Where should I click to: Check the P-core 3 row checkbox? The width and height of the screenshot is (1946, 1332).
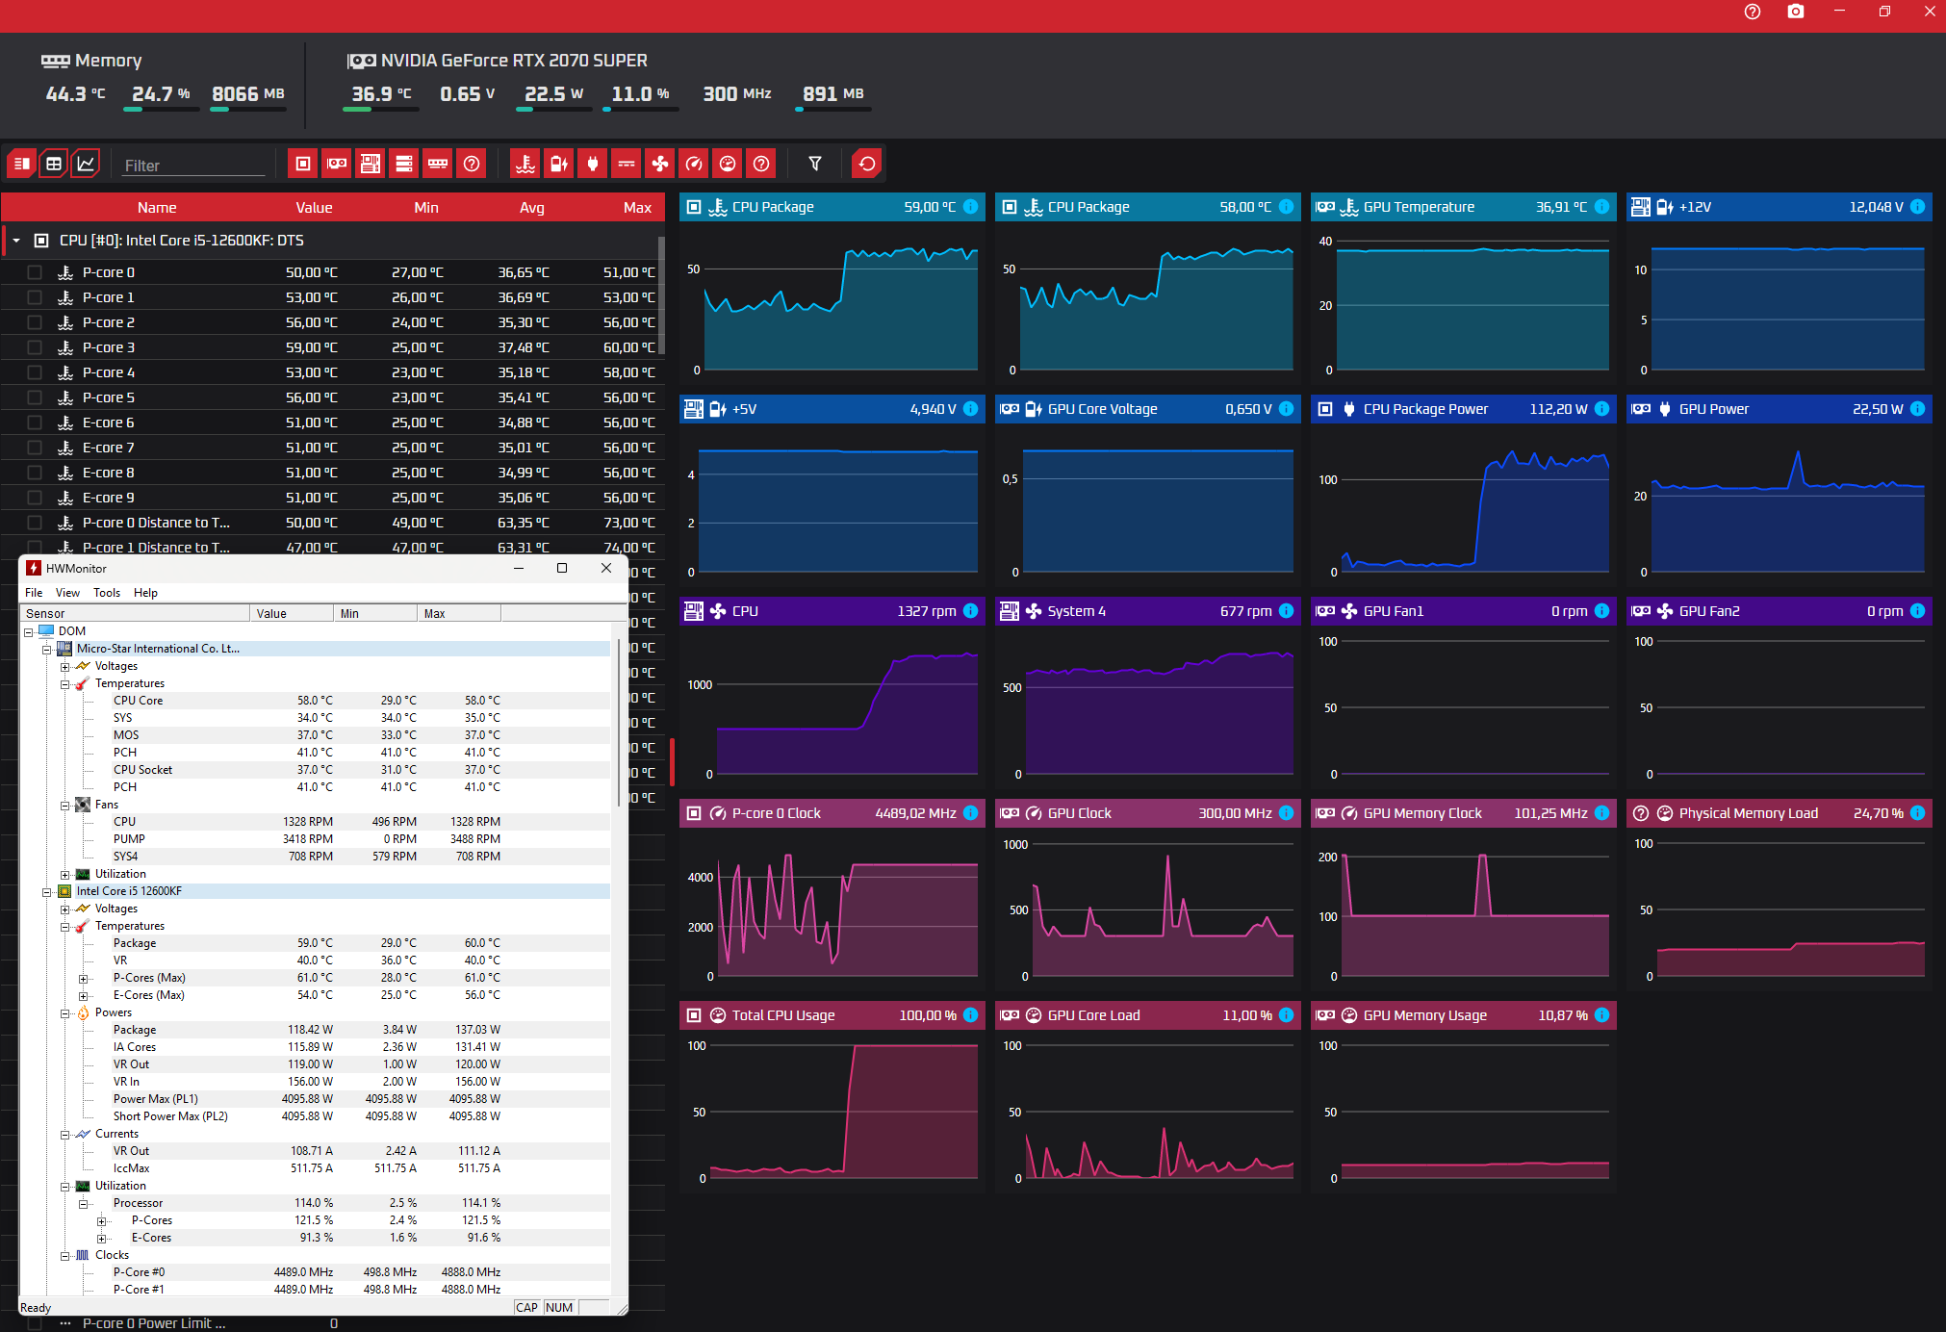point(35,347)
